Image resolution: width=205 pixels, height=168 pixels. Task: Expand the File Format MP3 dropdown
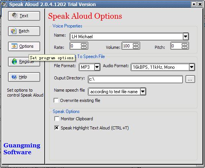(x=97, y=67)
